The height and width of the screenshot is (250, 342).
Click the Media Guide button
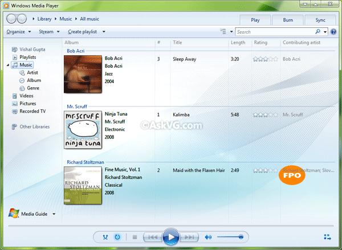28,214
